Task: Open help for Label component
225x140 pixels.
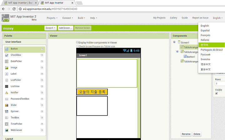Action: [42, 74]
